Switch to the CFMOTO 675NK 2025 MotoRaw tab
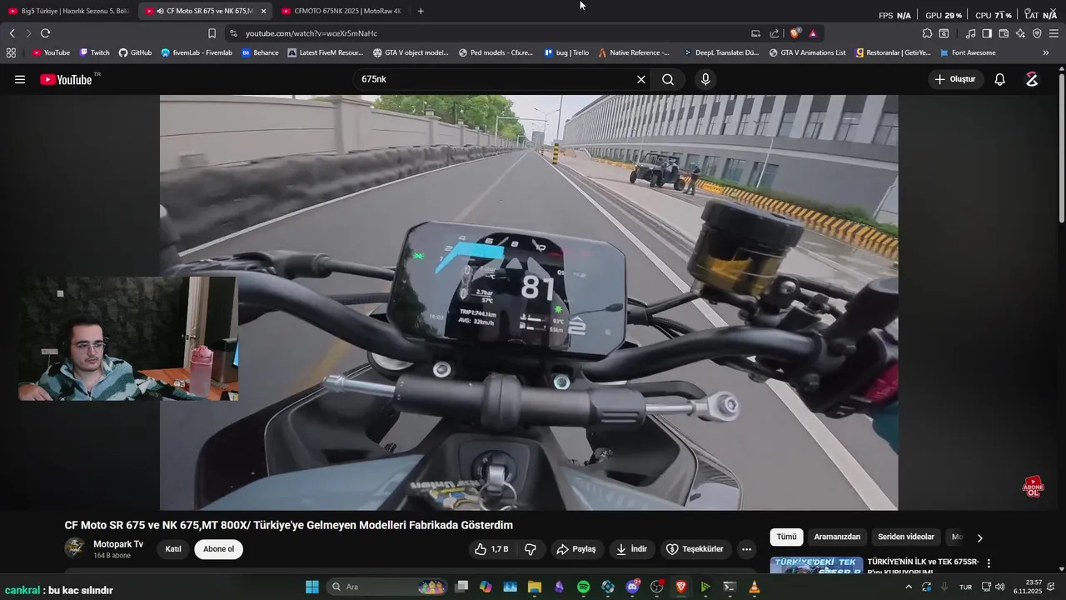The width and height of the screenshot is (1066, 600). pyautogui.click(x=341, y=11)
